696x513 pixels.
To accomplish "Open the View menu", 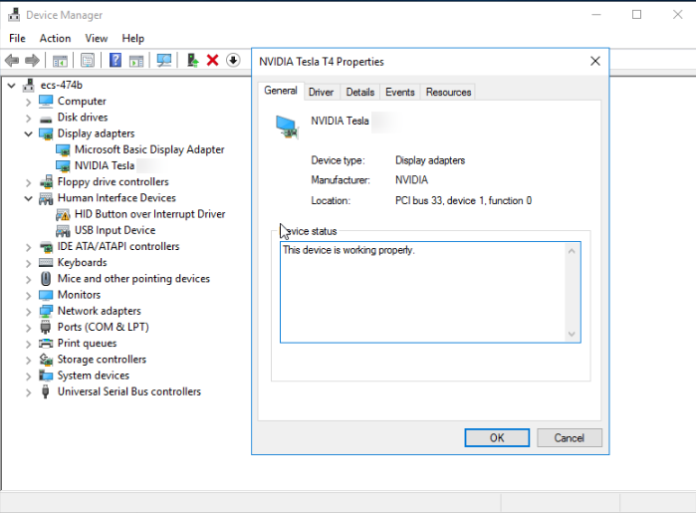I will [x=97, y=39].
